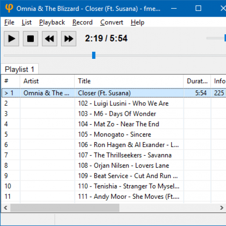Sort by the Artist column header
This screenshot has width=226, height=226.
[47, 81]
